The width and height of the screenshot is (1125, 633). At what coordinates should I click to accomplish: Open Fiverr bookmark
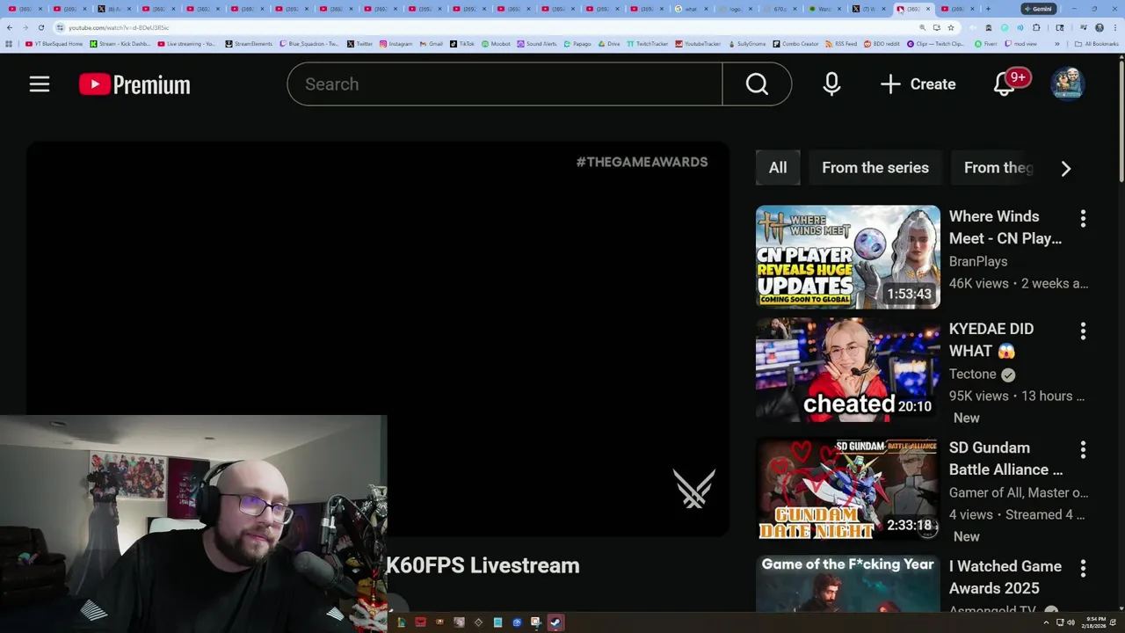click(x=986, y=44)
